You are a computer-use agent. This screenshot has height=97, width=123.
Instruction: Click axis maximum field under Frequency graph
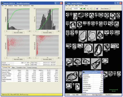pos(29,31)
